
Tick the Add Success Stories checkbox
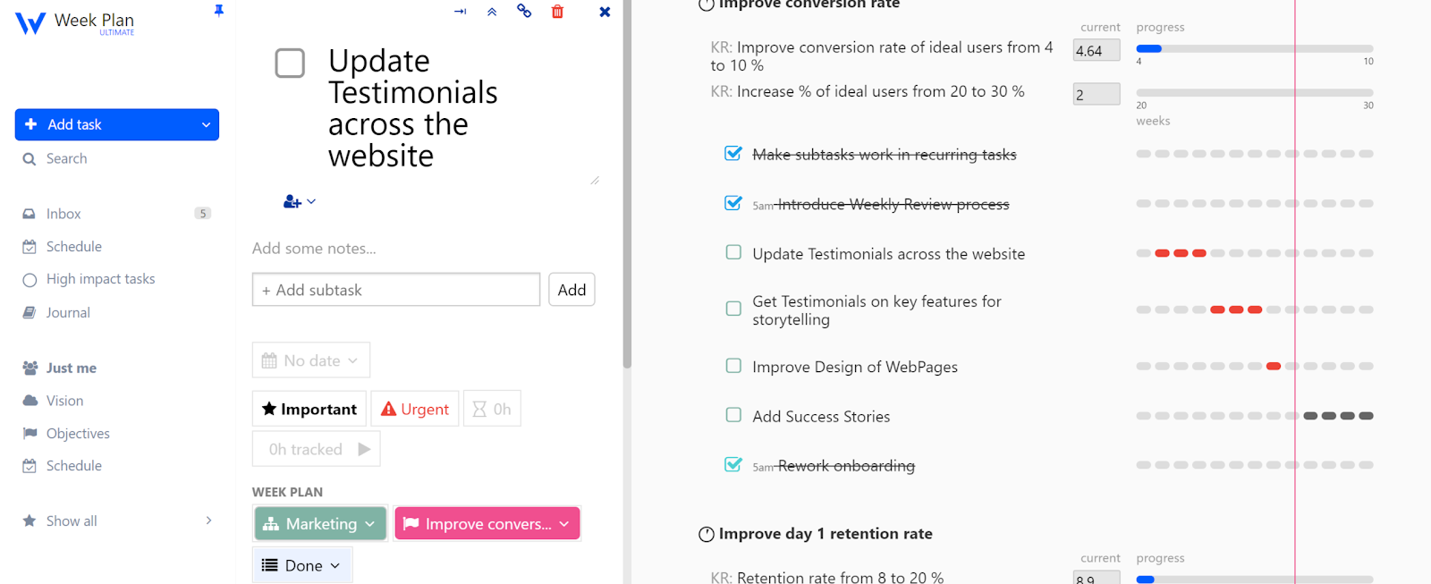(733, 415)
